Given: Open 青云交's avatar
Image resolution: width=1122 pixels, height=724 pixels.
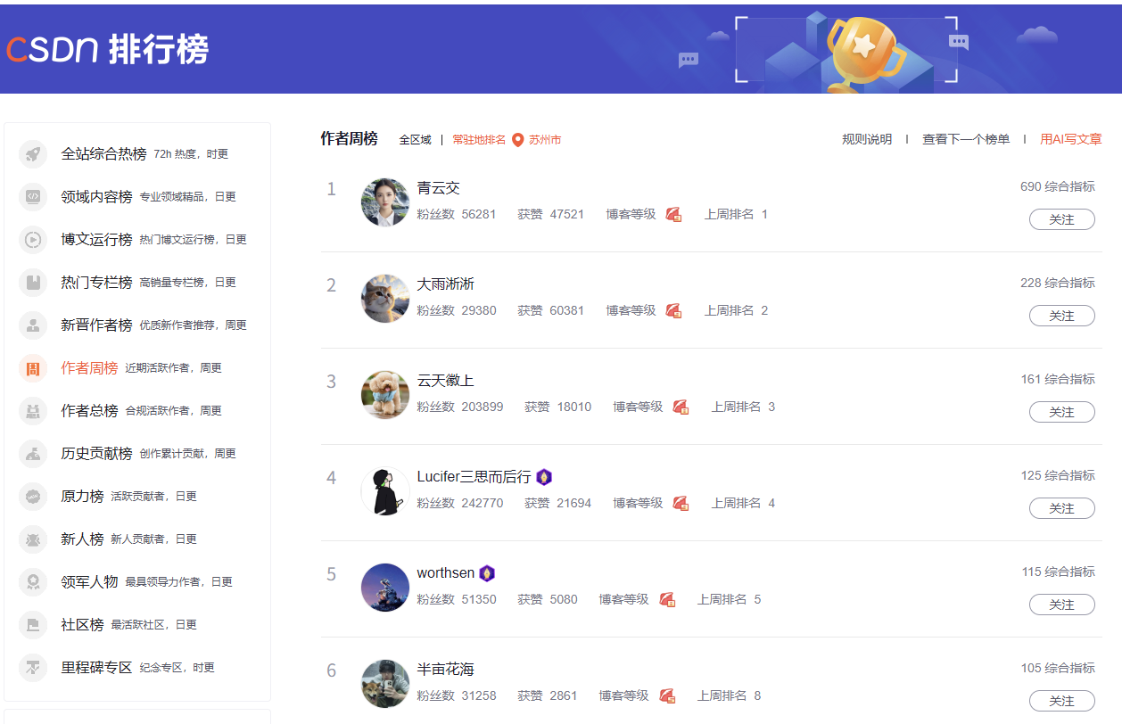Looking at the screenshot, I should (x=385, y=202).
